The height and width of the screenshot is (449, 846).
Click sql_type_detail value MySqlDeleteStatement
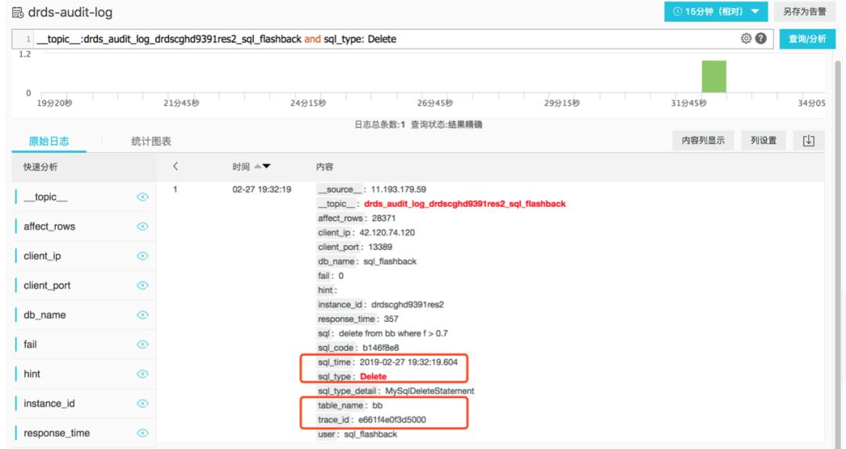point(429,391)
